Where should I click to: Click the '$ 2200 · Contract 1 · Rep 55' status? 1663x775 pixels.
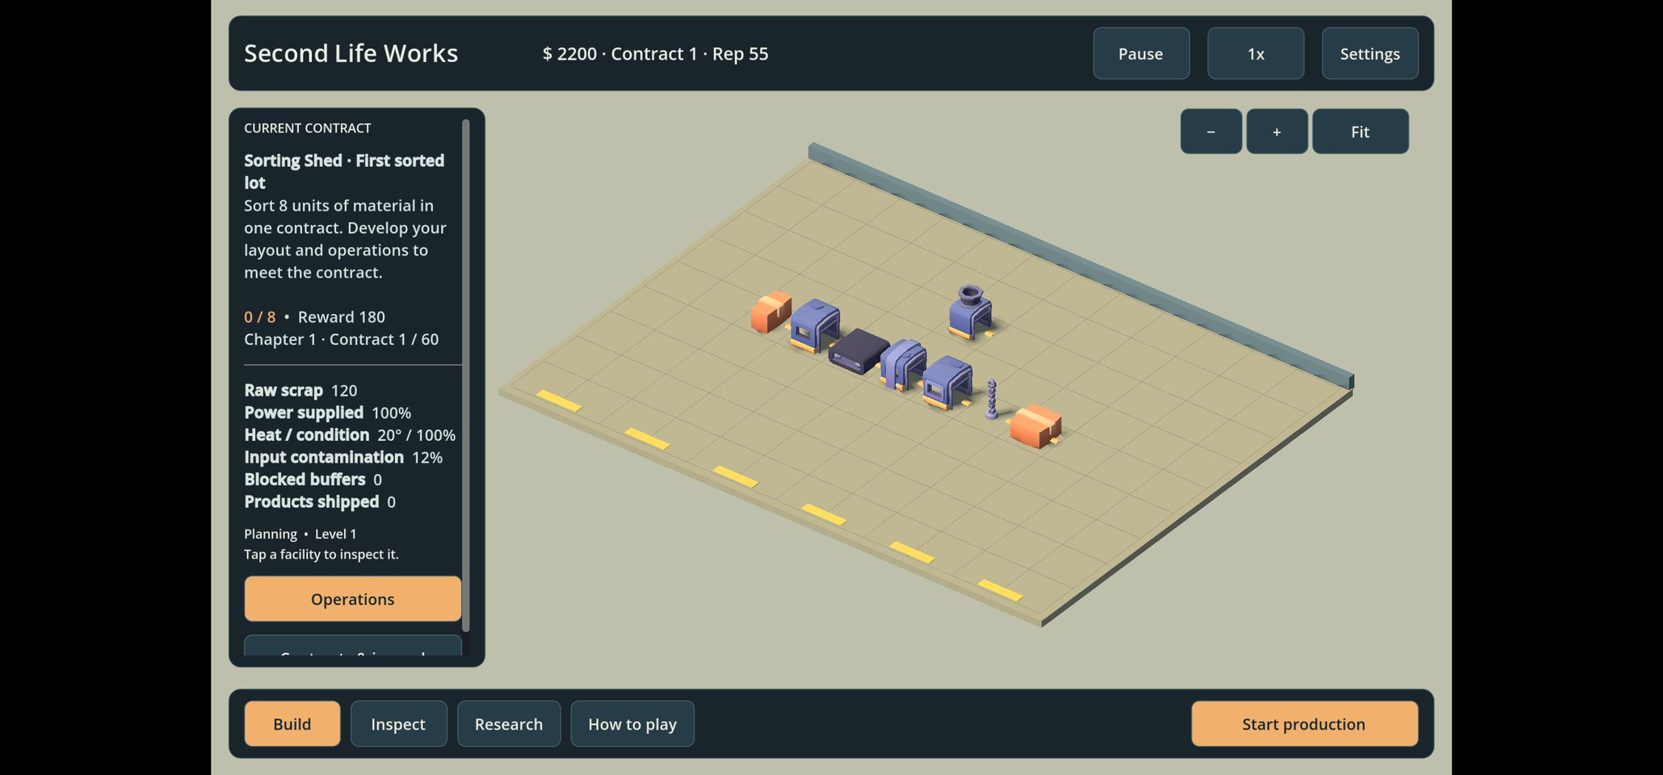[x=655, y=54]
